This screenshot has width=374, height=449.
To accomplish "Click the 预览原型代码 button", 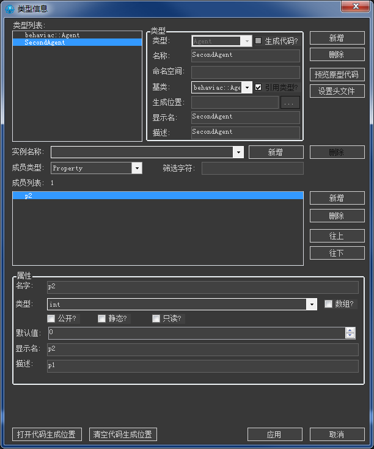I will click(337, 75).
